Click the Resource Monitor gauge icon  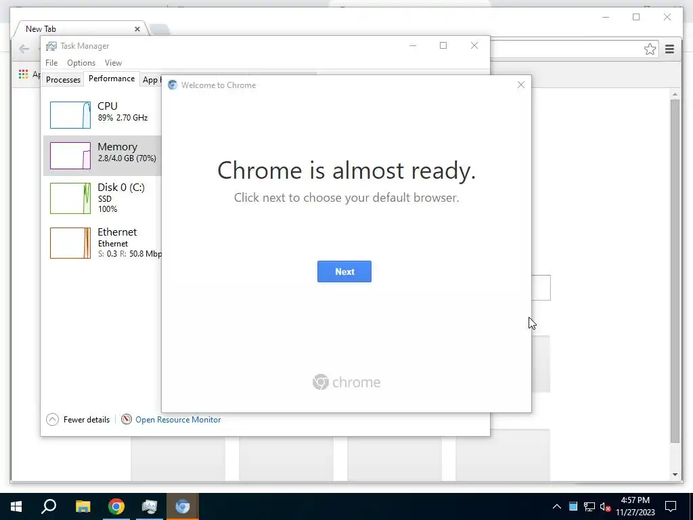[127, 419]
